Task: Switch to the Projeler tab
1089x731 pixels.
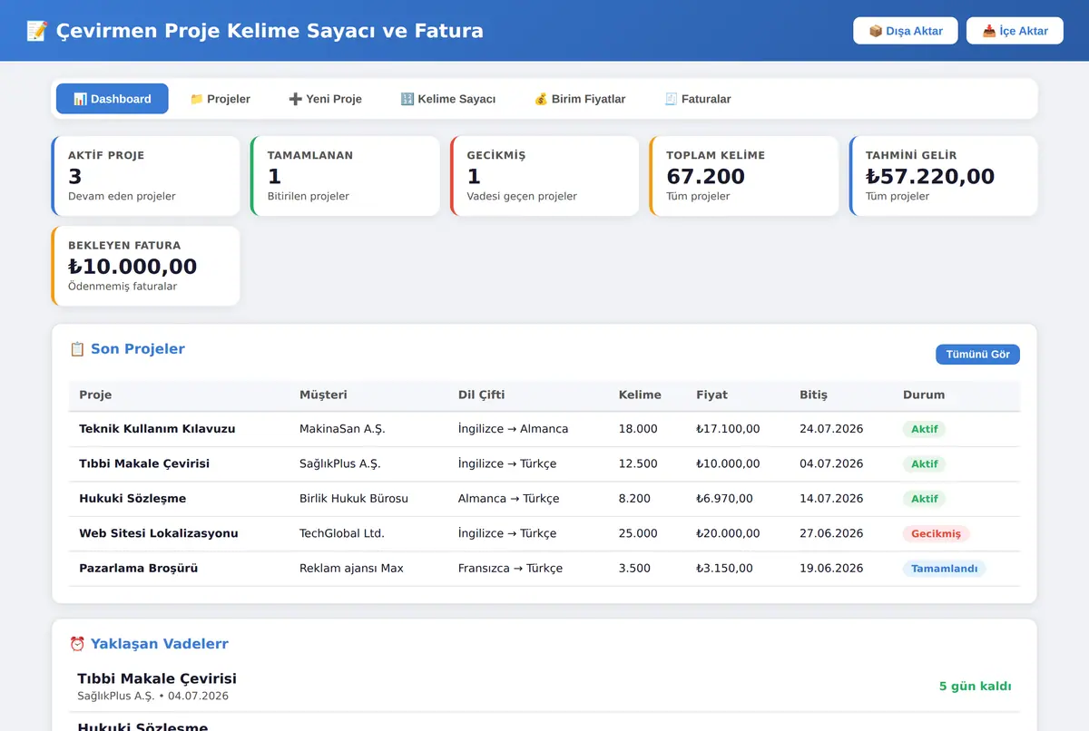Action: point(220,99)
